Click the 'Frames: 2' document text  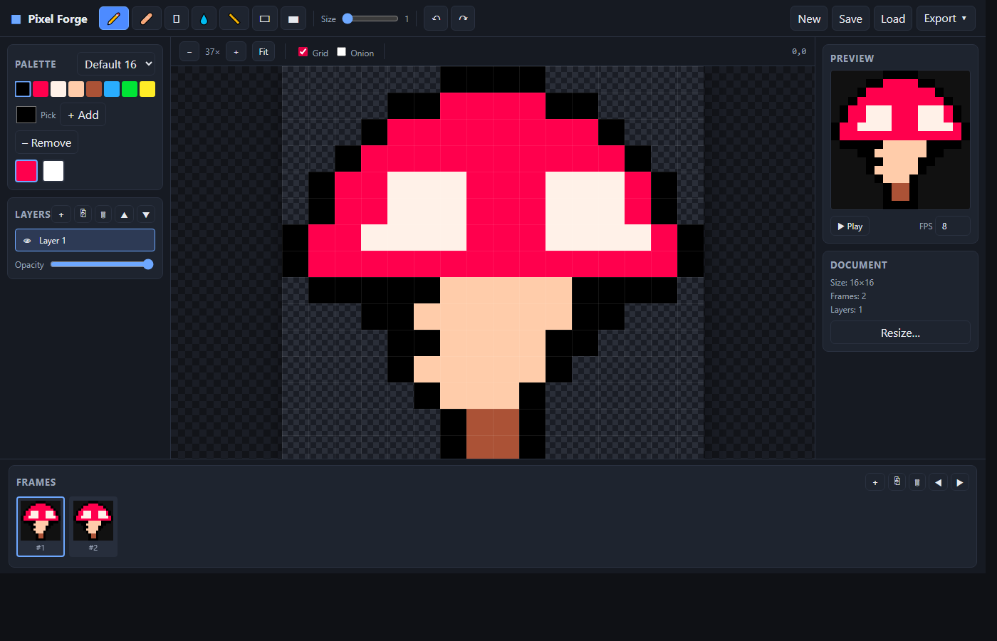[x=848, y=296]
